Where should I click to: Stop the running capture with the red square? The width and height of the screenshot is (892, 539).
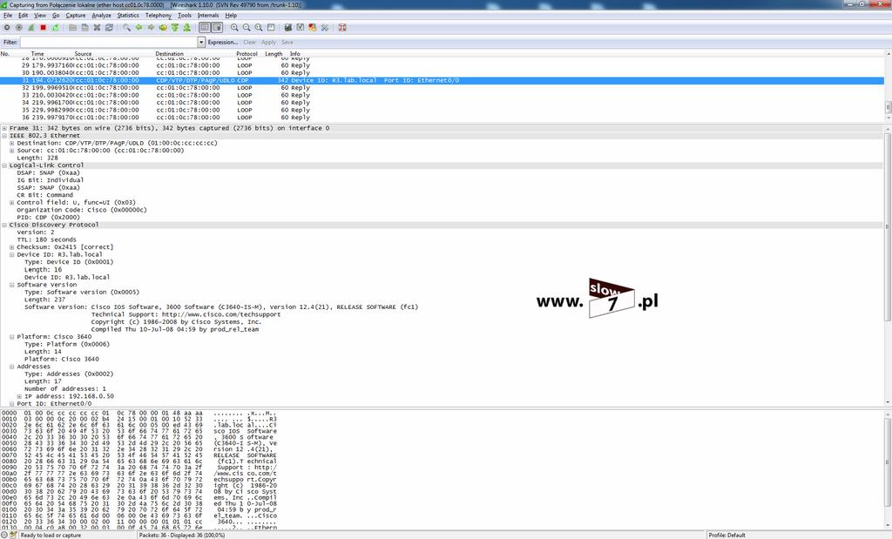43,27
